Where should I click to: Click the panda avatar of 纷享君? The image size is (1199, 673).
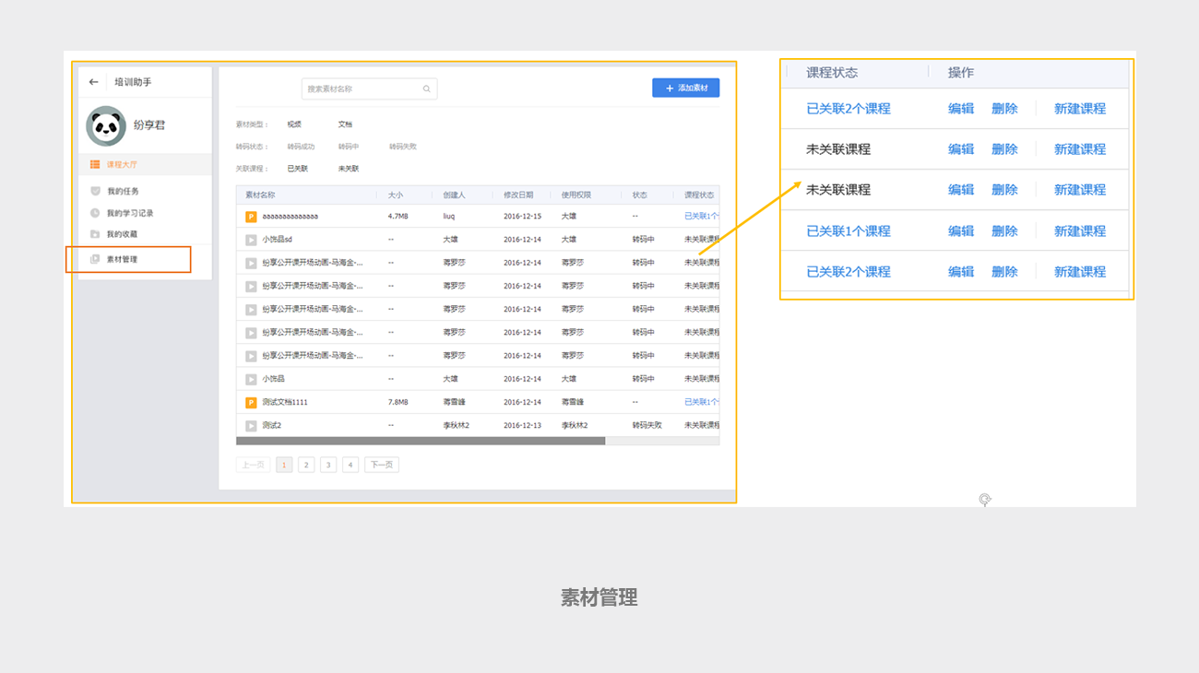pyautogui.click(x=106, y=125)
